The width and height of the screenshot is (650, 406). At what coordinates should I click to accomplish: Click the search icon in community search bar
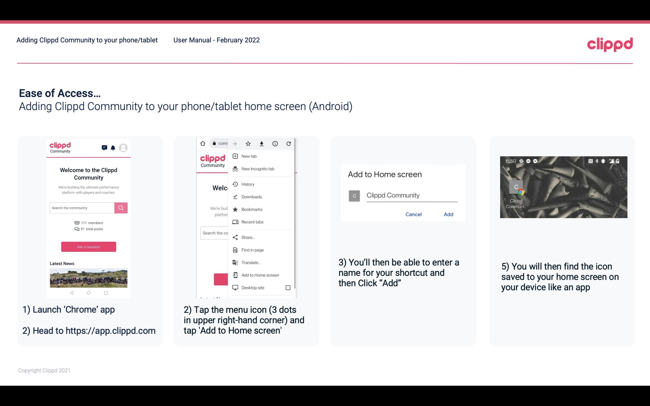(121, 208)
